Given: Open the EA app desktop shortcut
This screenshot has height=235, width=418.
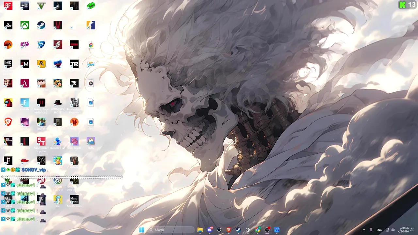Looking at the screenshot, I should click(x=8, y=44).
